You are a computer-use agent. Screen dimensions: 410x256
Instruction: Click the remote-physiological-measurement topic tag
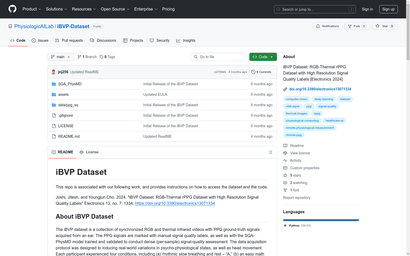310,128
